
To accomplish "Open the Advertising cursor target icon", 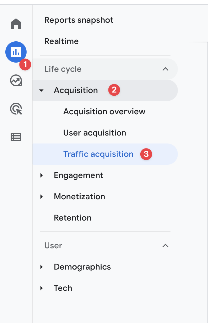I will coord(16,109).
